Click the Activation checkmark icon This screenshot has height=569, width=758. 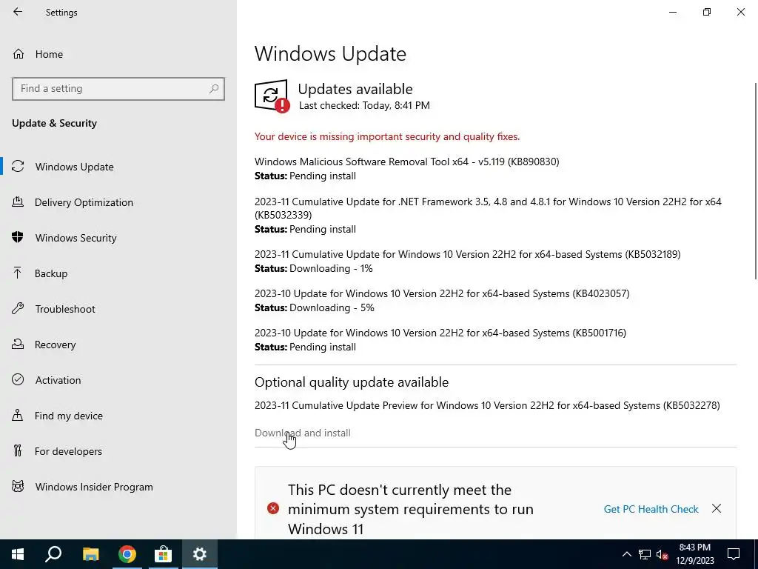pyautogui.click(x=18, y=379)
